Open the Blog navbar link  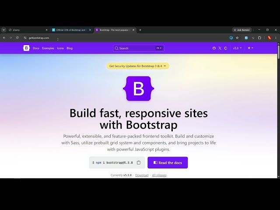pos(70,48)
